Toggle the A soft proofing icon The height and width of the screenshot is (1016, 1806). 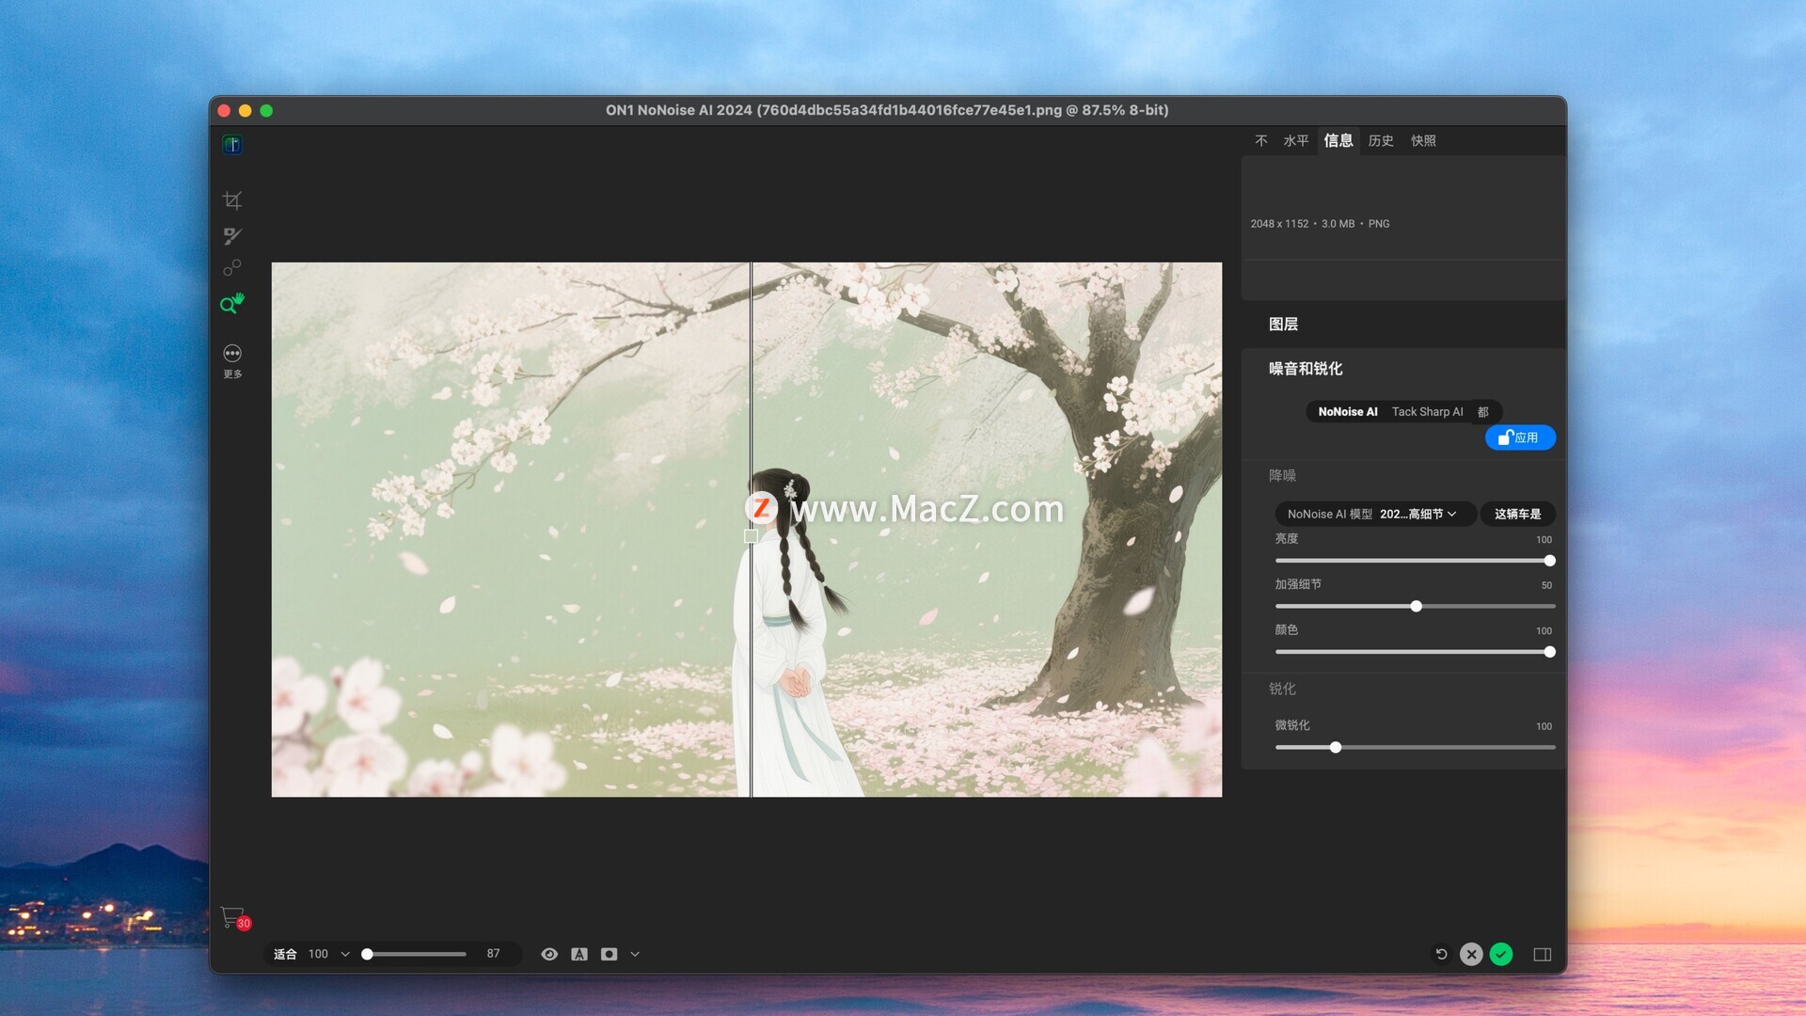click(579, 954)
